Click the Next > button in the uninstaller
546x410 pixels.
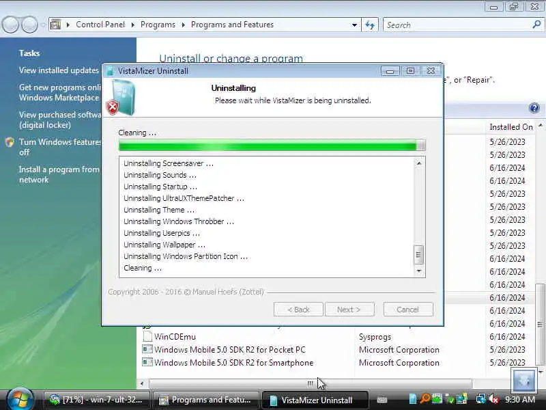pos(349,310)
